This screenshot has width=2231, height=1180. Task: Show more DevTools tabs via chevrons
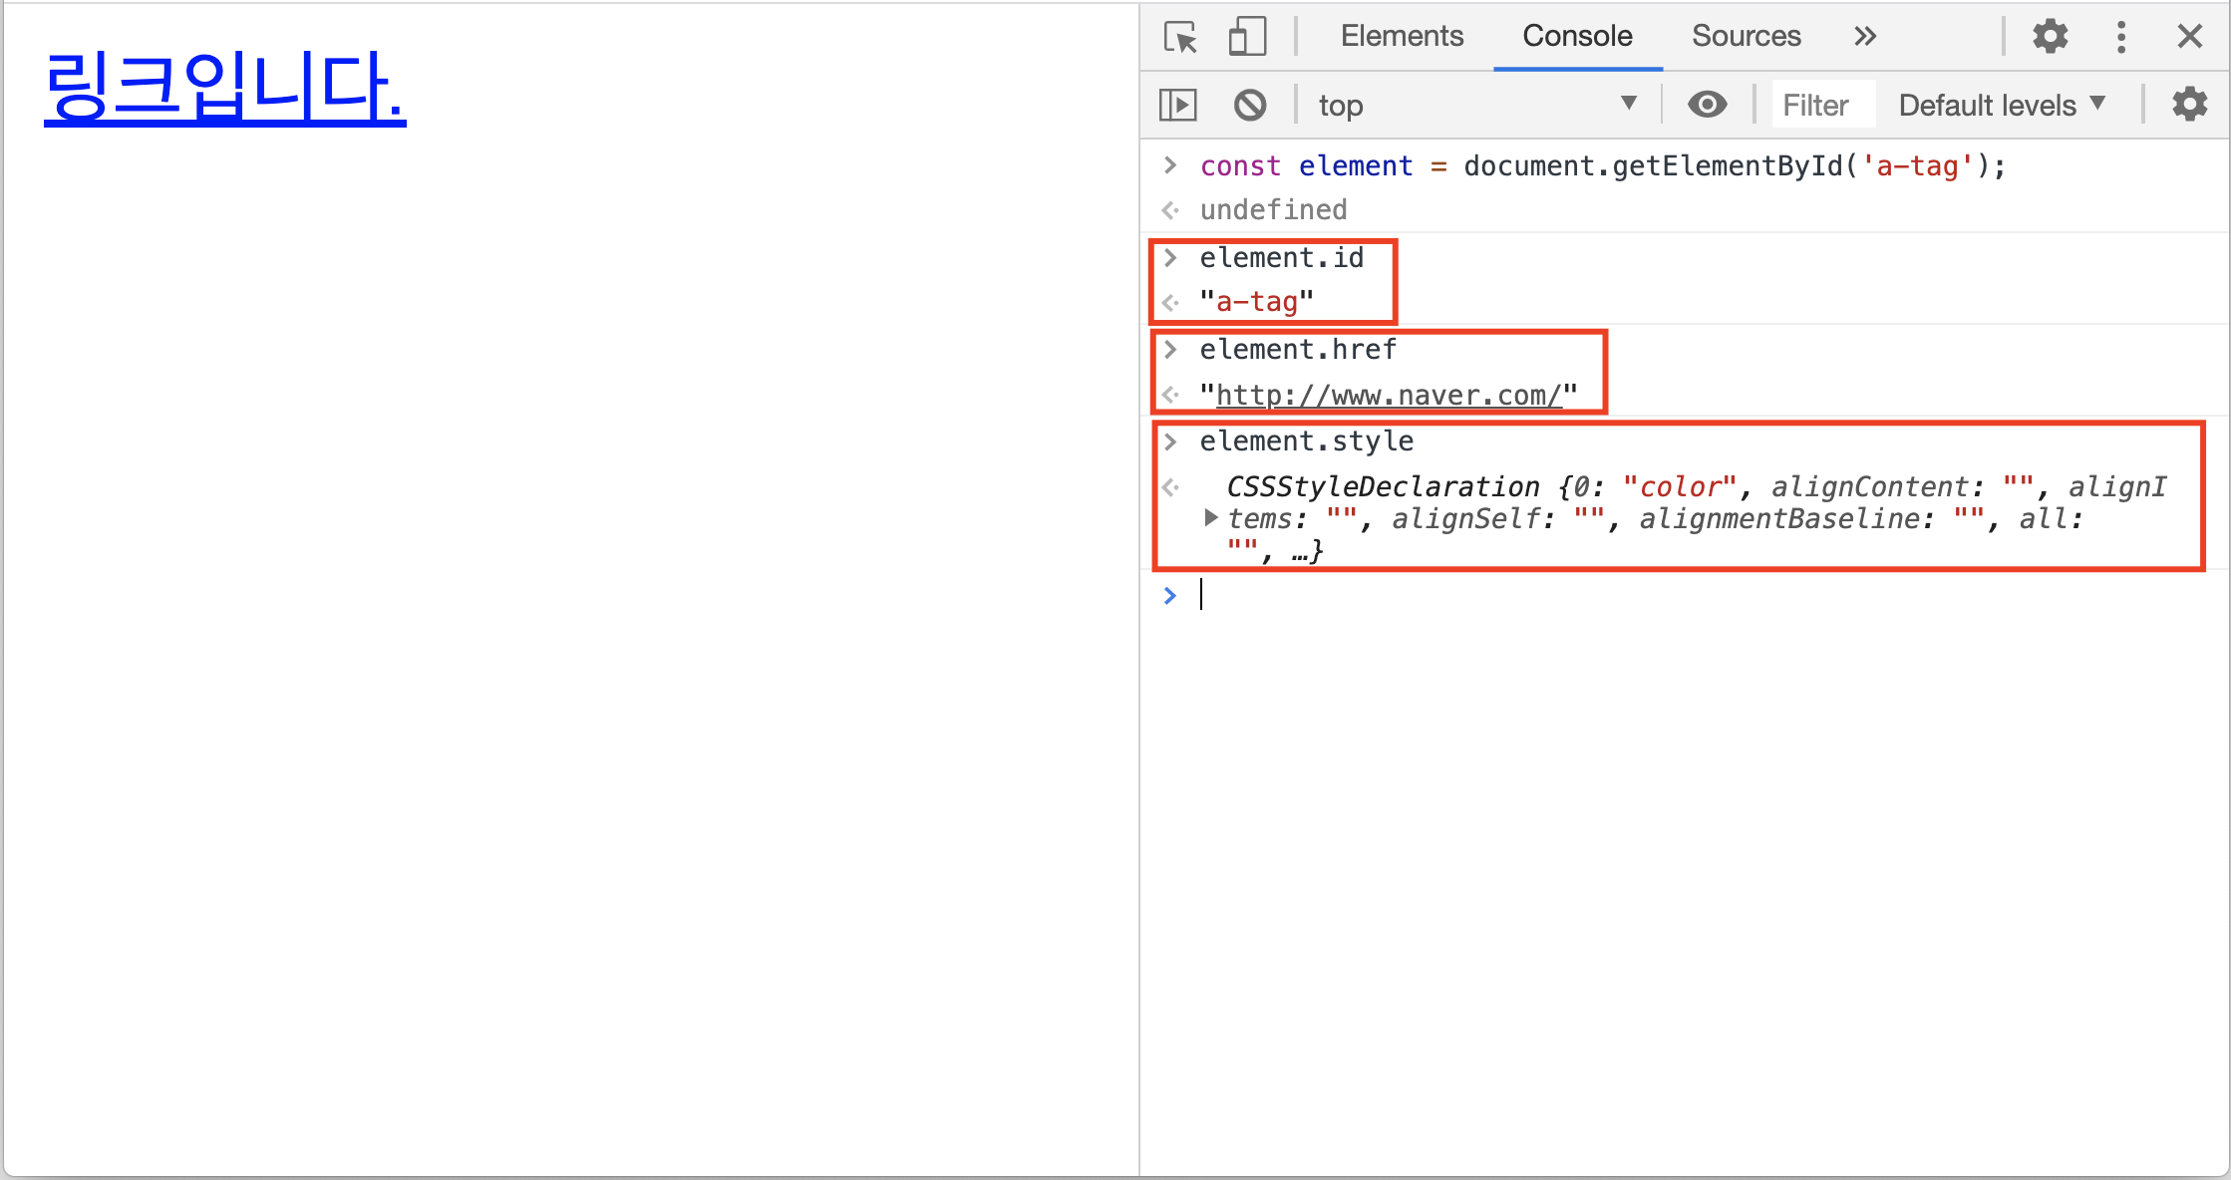[1864, 37]
